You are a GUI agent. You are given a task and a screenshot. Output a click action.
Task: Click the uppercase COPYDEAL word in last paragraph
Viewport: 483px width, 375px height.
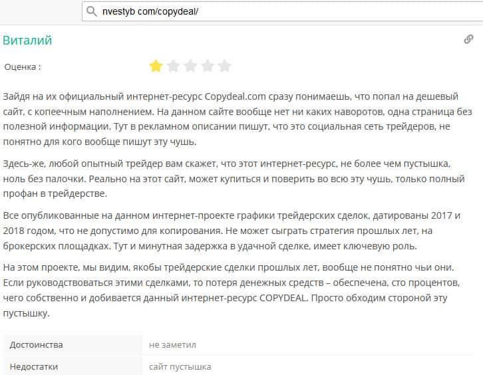pos(277,298)
